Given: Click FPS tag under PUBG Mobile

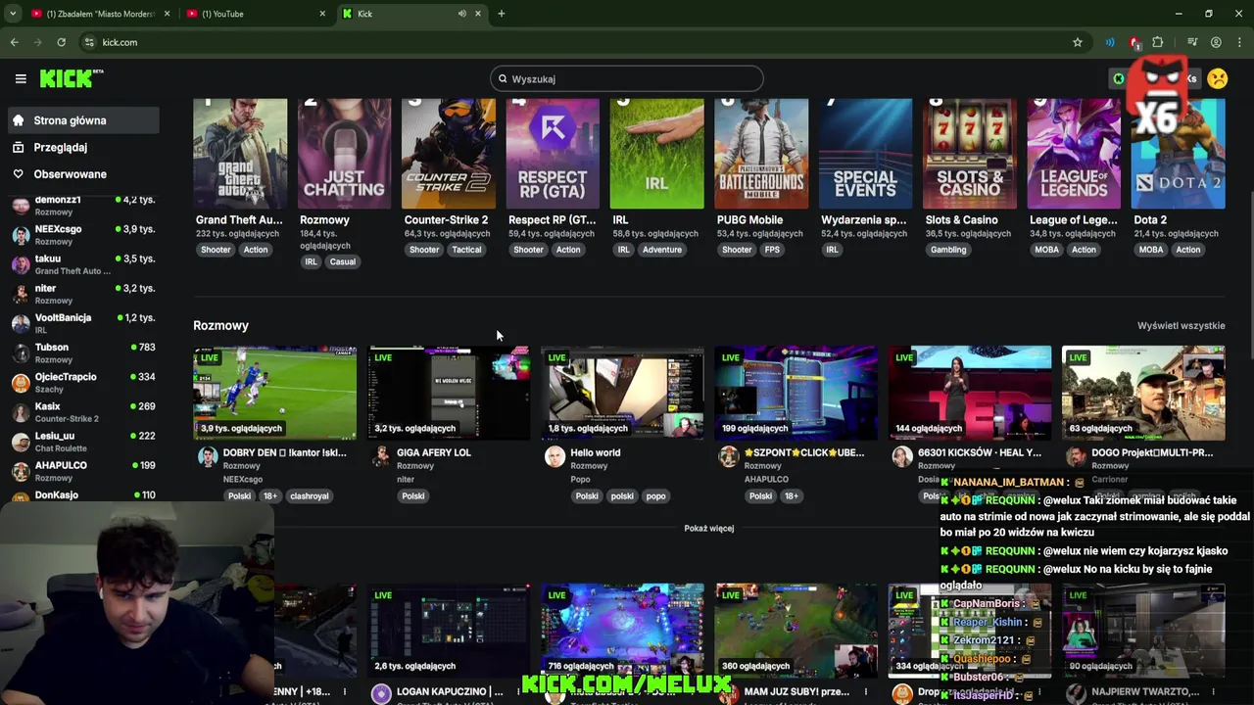Looking at the screenshot, I should [x=772, y=250].
